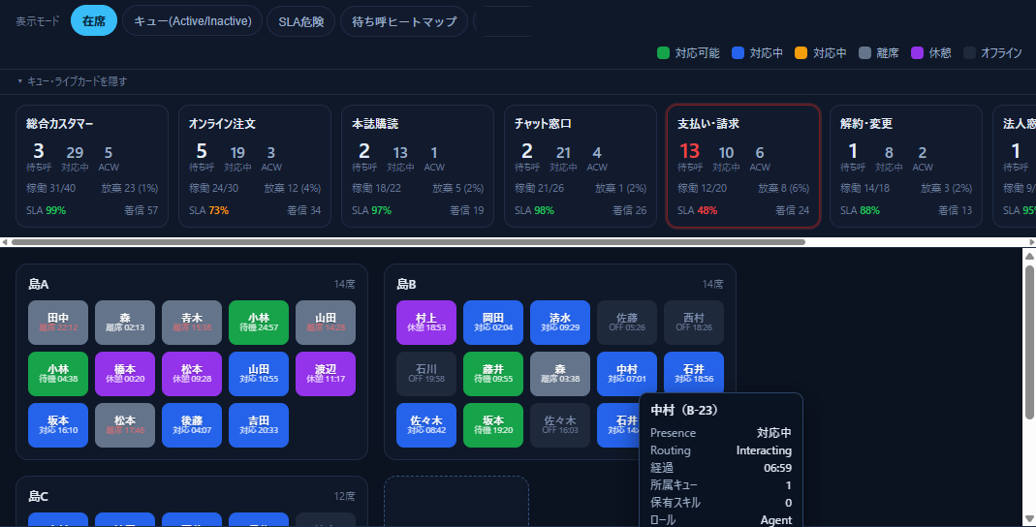Click the horizontal scrollbar thumb under queue cards
The image size is (1036, 527).
tap(408, 242)
